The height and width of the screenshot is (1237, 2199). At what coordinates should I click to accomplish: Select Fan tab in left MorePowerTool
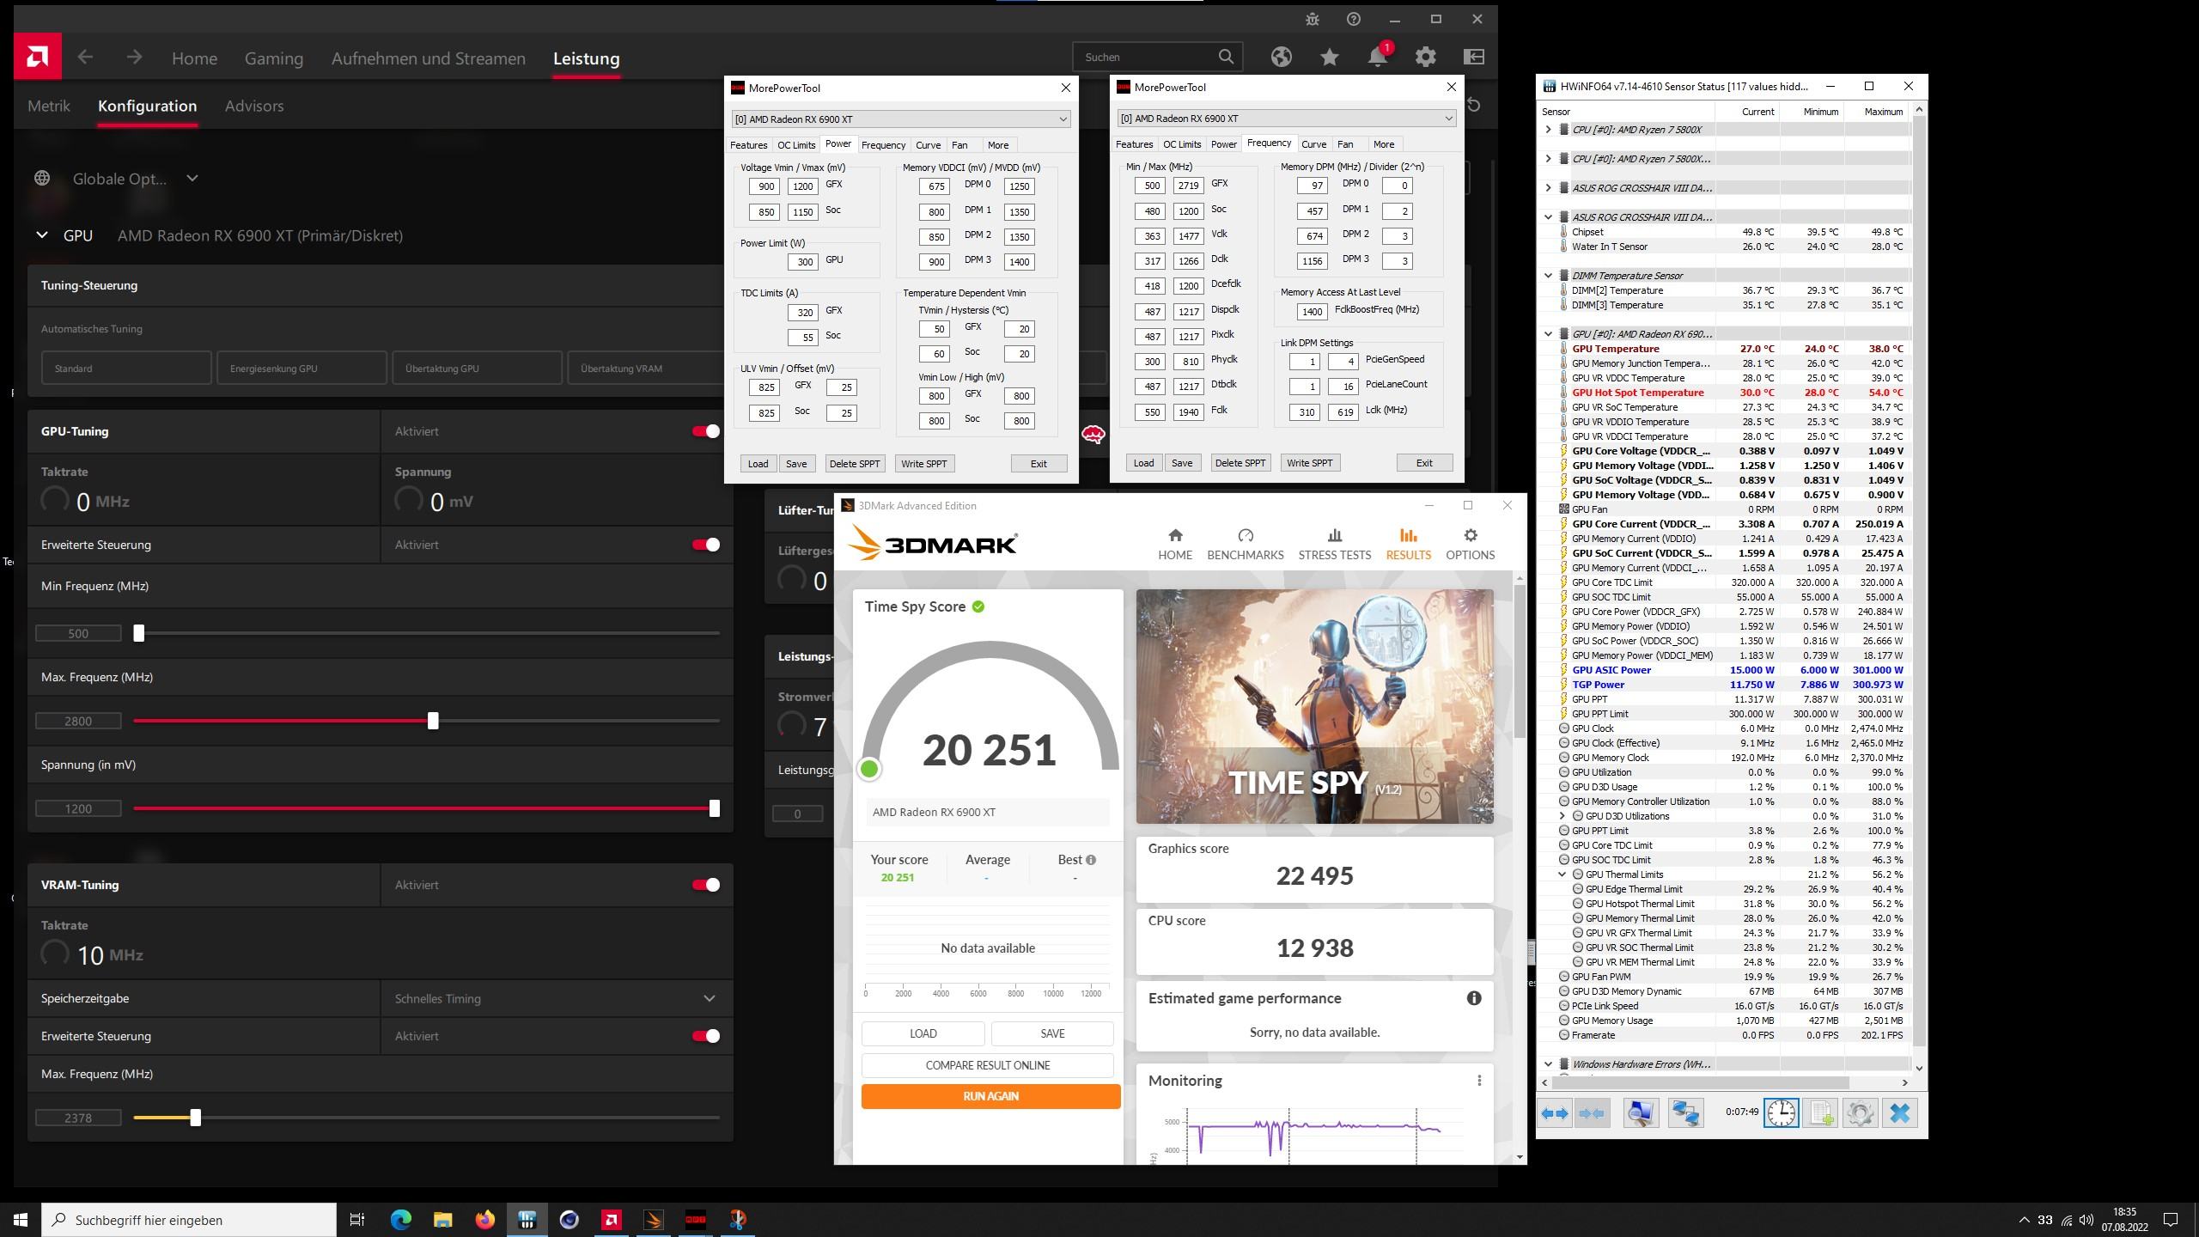pos(959,145)
